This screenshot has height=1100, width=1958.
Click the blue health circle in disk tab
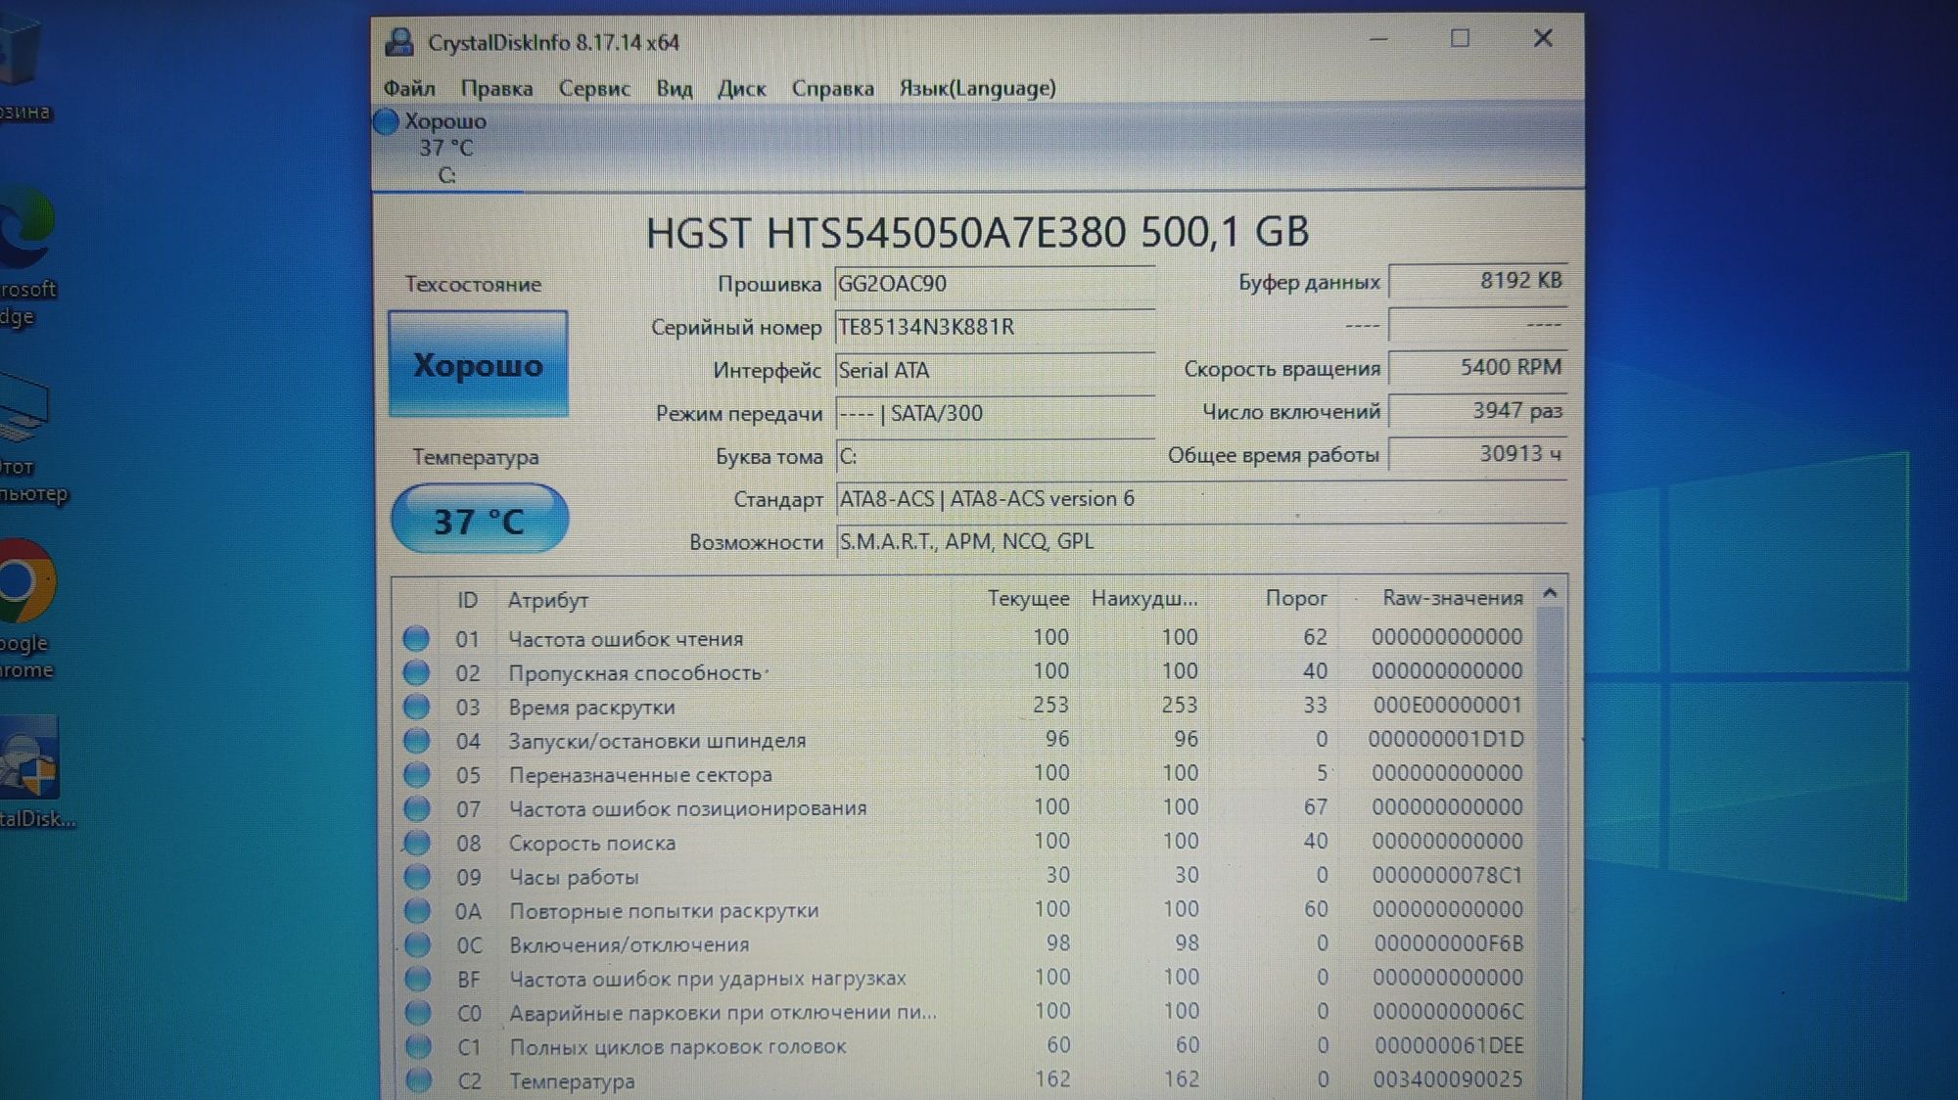pyautogui.click(x=386, y=121)
